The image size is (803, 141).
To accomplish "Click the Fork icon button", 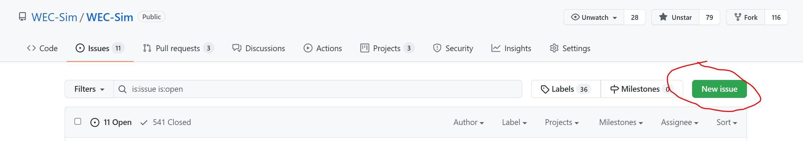I will click(738, 17).
